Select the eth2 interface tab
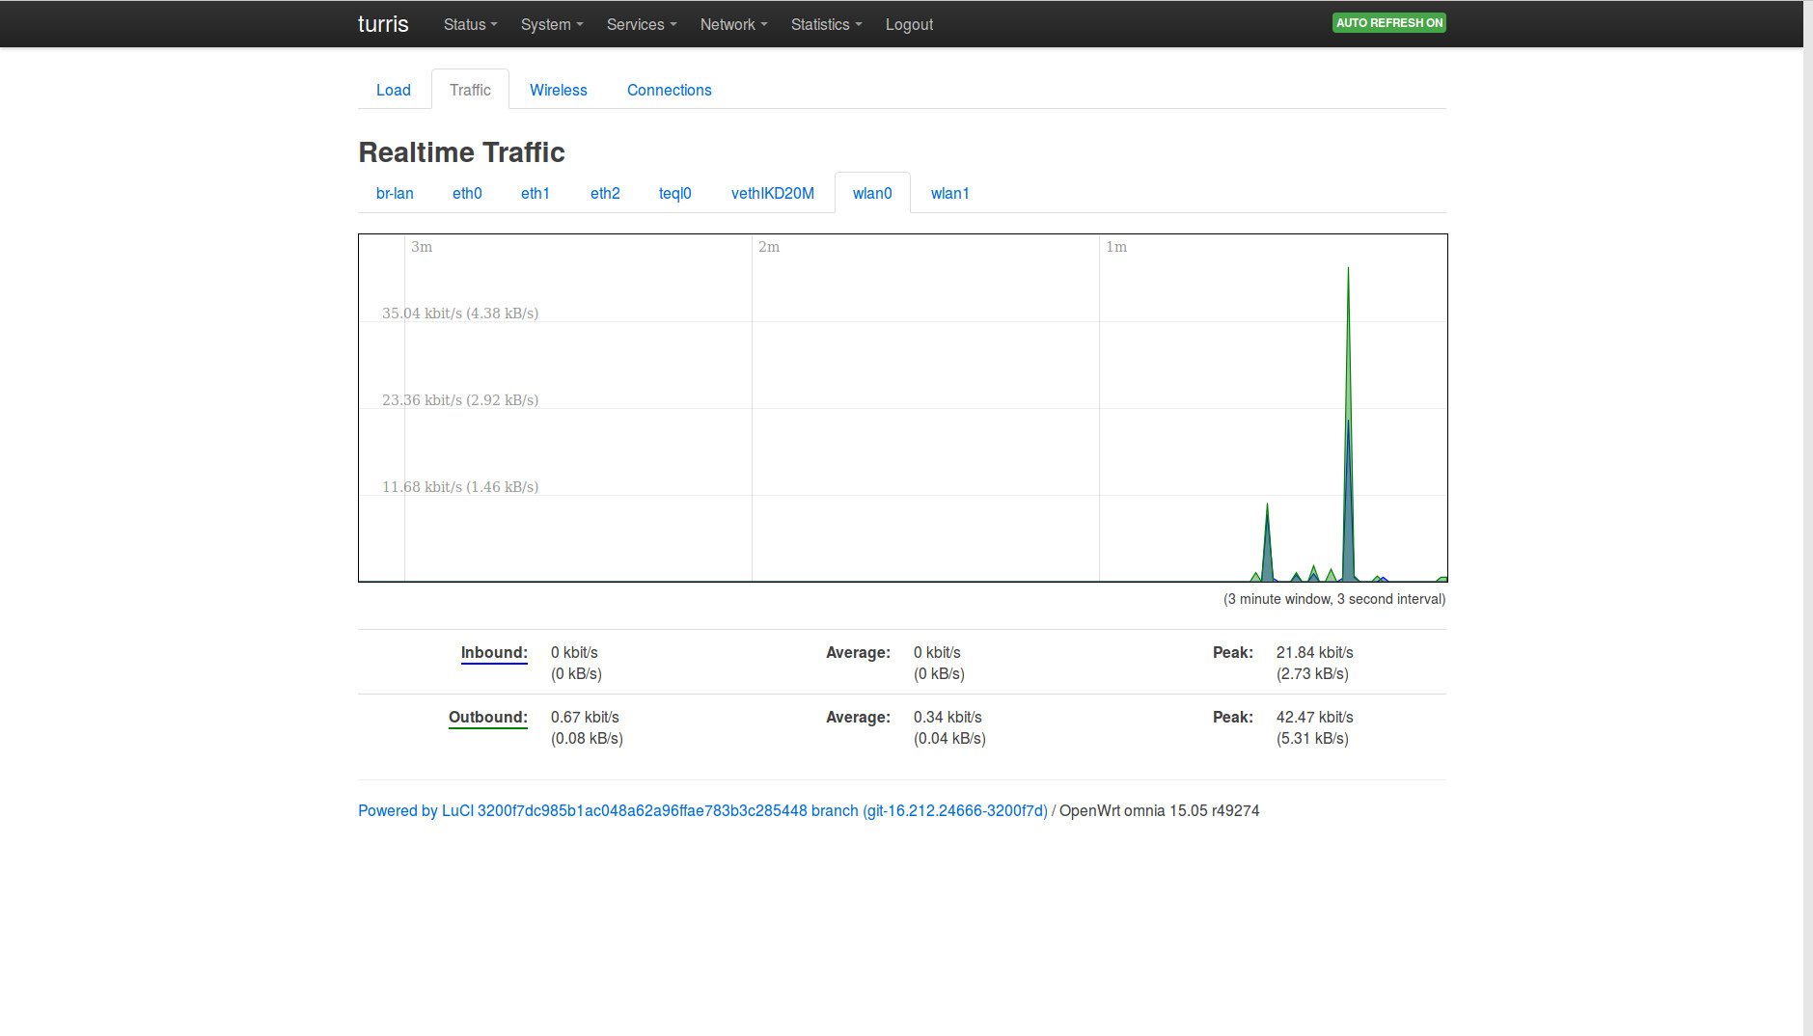Screen dimensions: 1813x1036 coord(605,193)
